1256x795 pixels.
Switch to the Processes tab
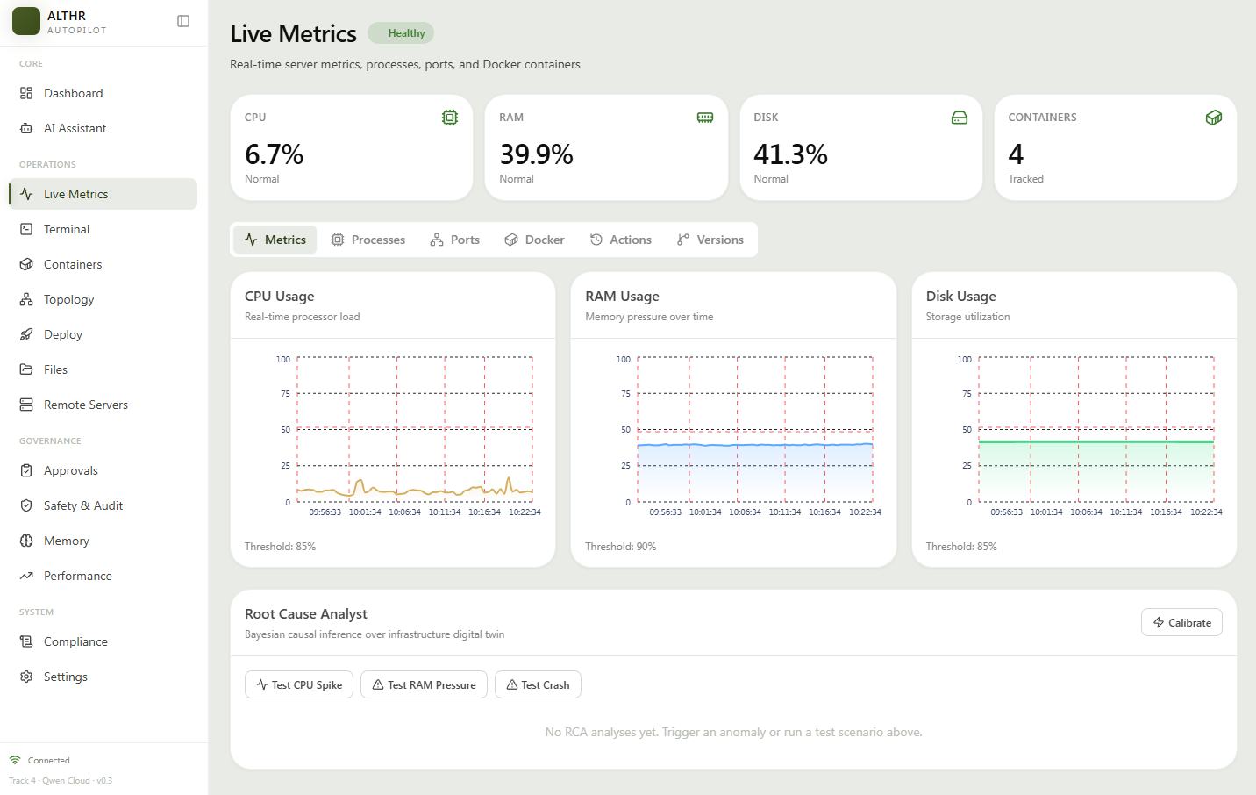point(368,240)
